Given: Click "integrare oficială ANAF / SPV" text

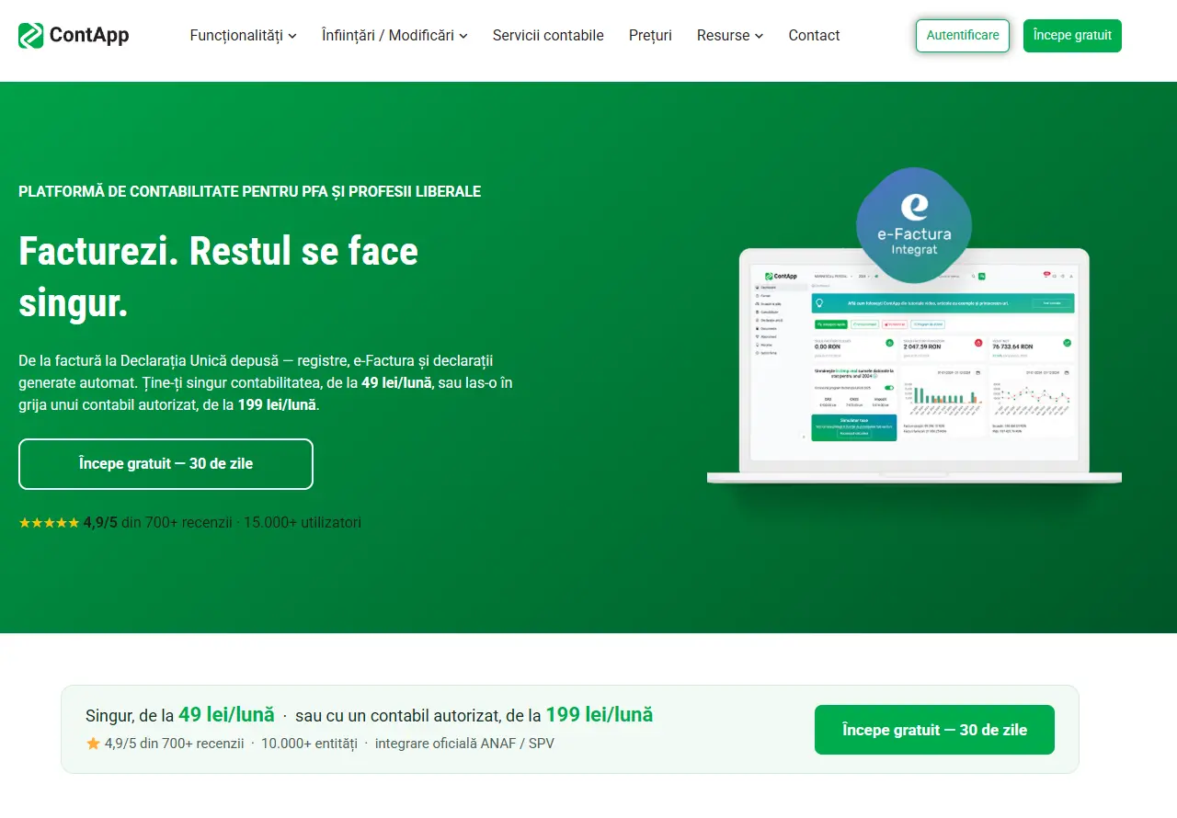Looking at the screenshot, I should 464,744.
